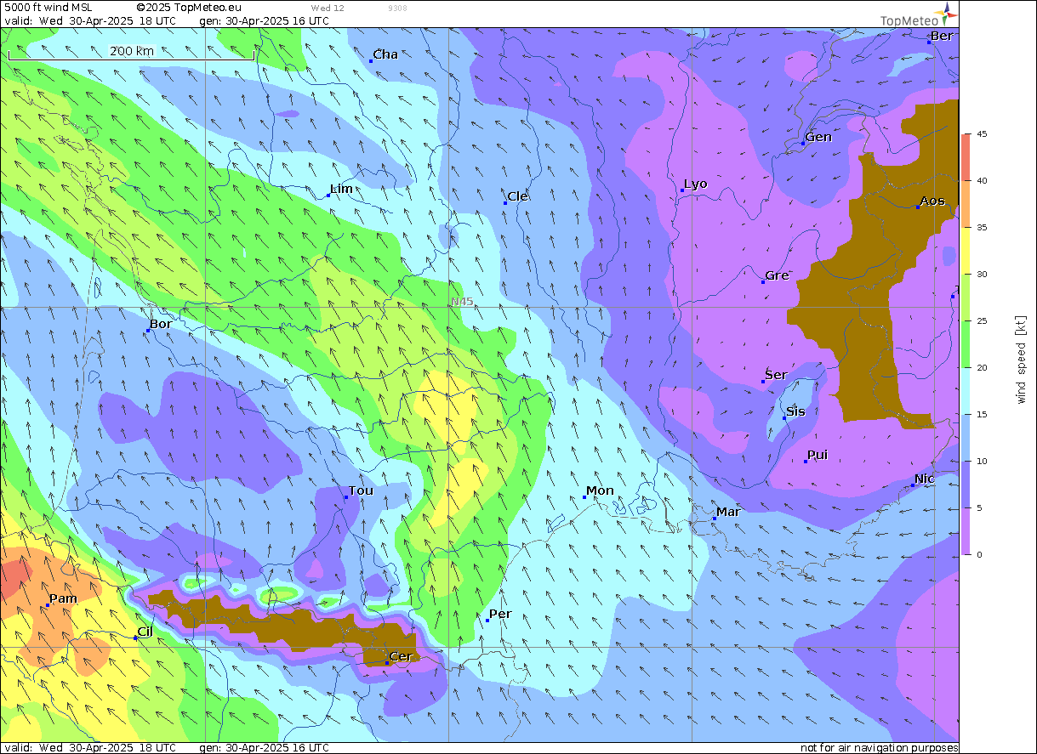Click the "Aos" city label
The width and height of the screenshot is (1037, 754).
point(932,201)
